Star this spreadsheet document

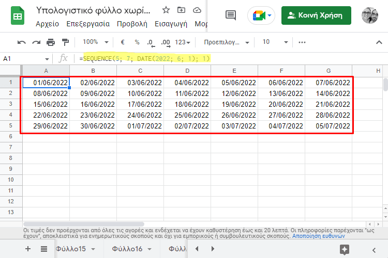point(166,10)
